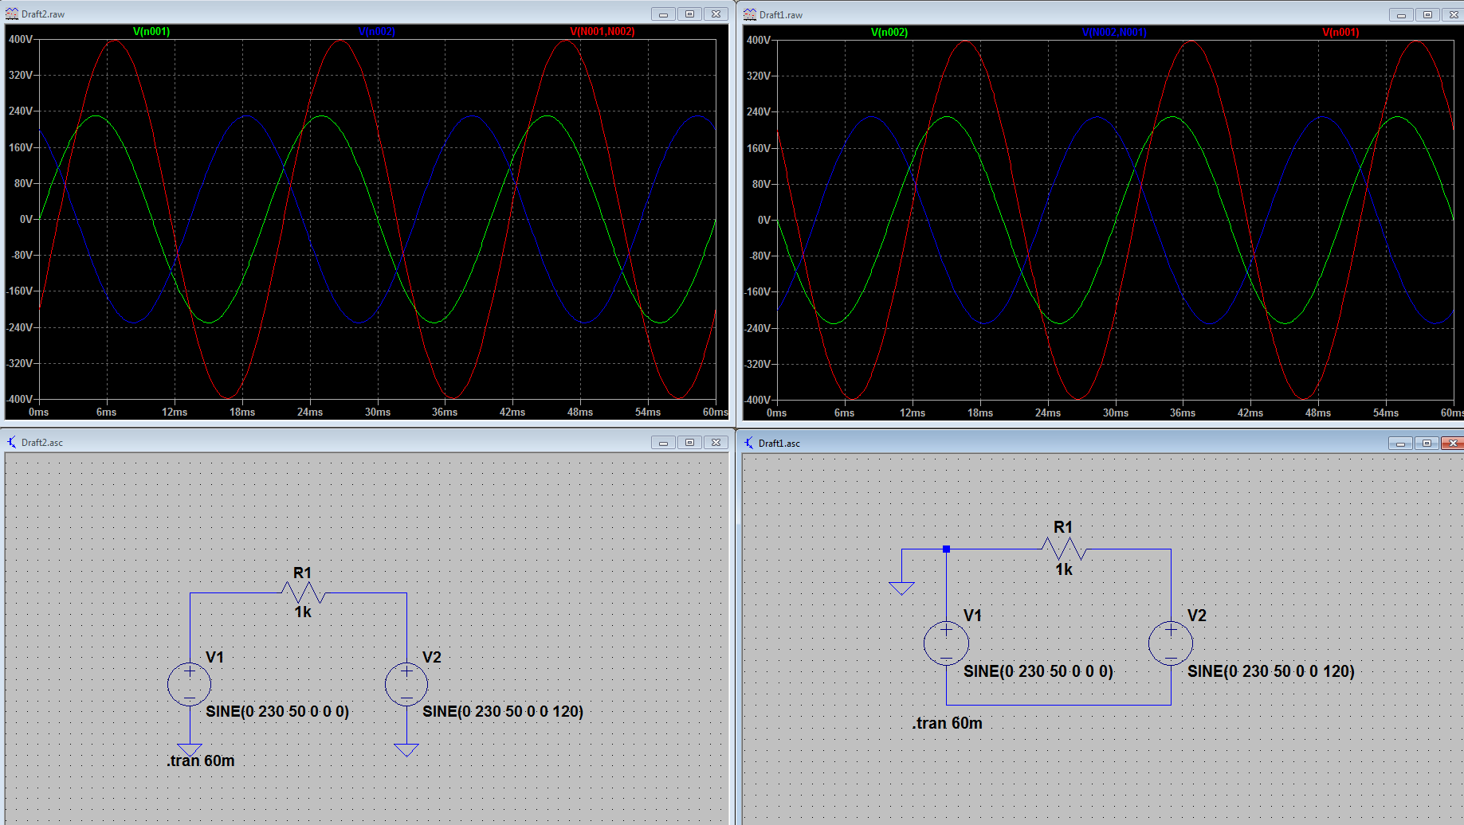1464x825 pixels.
Task: Maximize the Draft2.asc window
Action: (x=689, y=442)
